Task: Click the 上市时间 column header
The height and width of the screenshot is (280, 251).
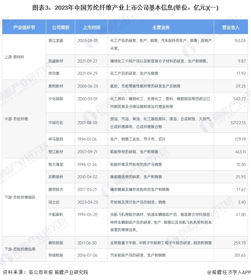Action: click(91, 28)
